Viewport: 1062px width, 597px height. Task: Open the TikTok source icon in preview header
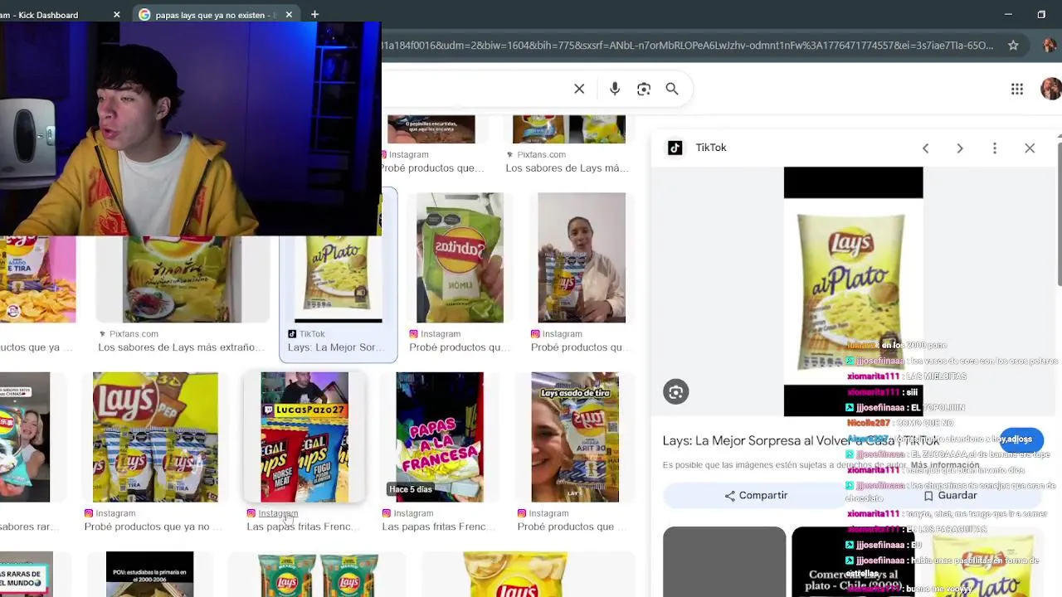pyautogui.click(x=675, y=148)
